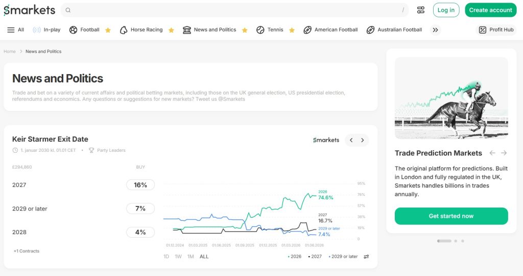Select the 1W chart range
The image size is (523, 276).
click(178, 257)
